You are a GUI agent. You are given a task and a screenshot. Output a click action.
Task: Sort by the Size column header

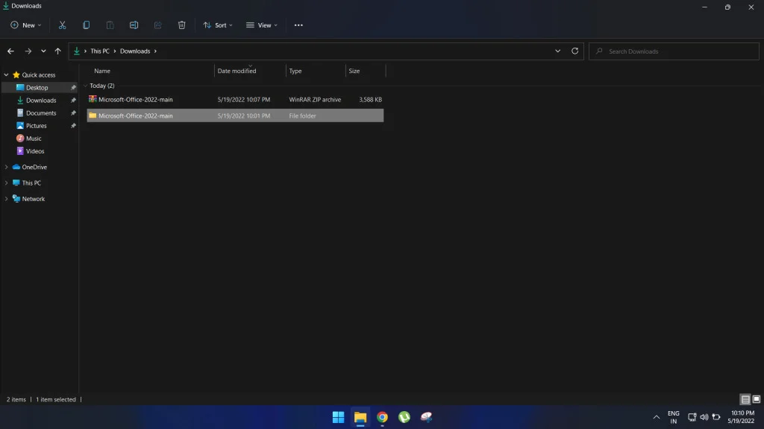pyautogui.click(x=354, y=71)
